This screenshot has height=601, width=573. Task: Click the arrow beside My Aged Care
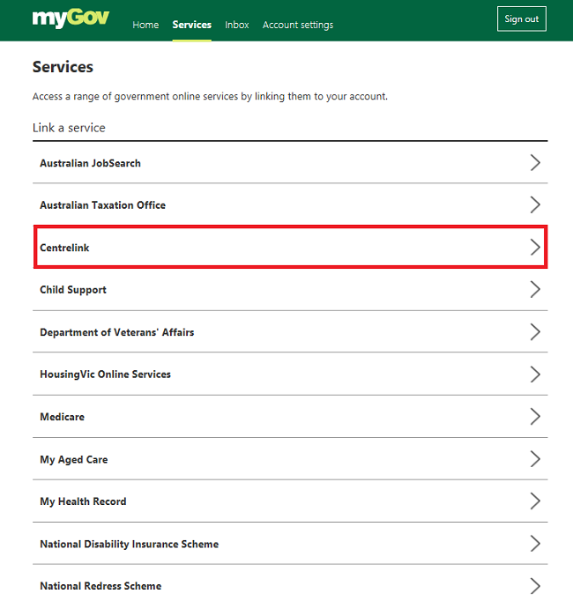coord(535,459)
